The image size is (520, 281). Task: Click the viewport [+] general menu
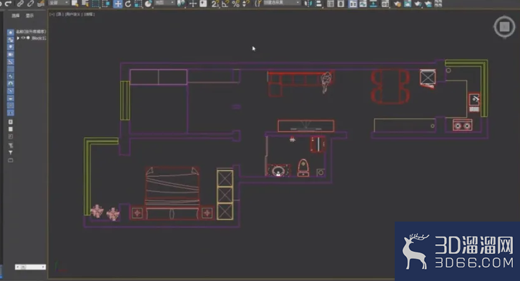(x=52, y=14)
